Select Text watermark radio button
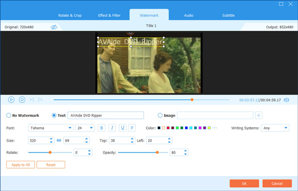This screenshot has width=298, height=191. (x=54, y=116)
